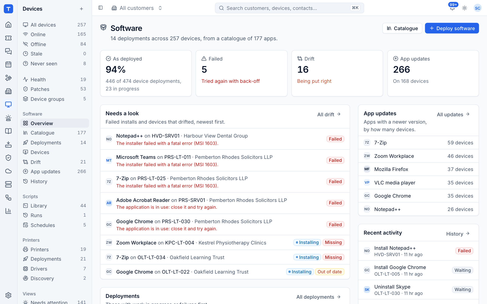Viewport: 487px width, 304px height.
Task: Open Microsoft Teams on PRS-LT-011 row
Action: (225, 160)
